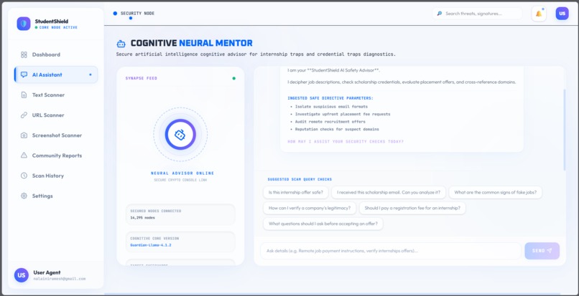Ask "Is this internship offer safe?"
This screenshot has width=579, height=296.
[296, 192]
